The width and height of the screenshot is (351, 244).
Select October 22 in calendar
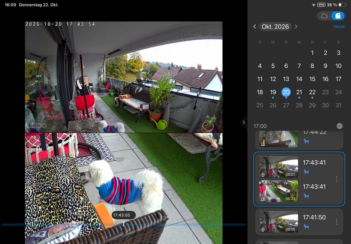click(x=312, y=92)
